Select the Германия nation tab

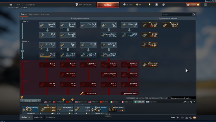pyautogui.click(x=58, y=102)
